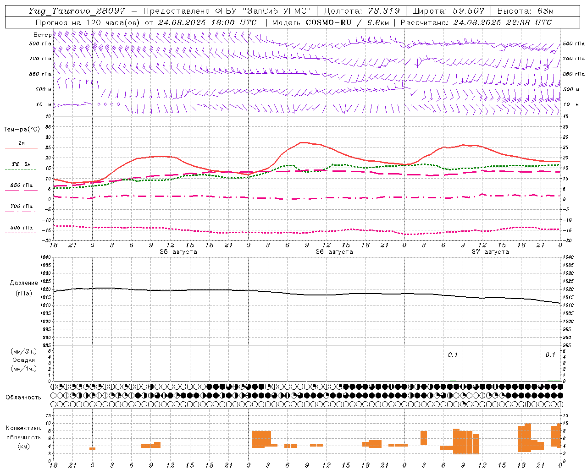587x469 pixels.
Task: Click dotted line sample under temperature '500 гПа' legend
Action: click(21, 233)
